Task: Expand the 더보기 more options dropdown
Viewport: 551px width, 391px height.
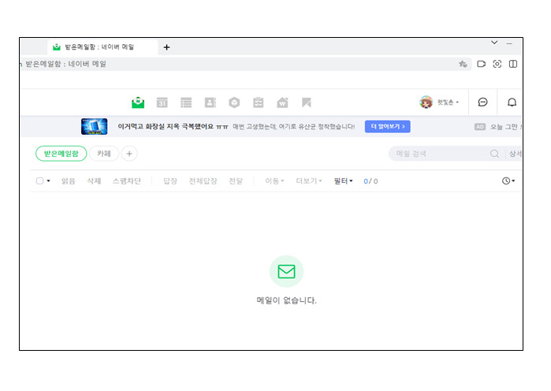Action: click(308, 181)
